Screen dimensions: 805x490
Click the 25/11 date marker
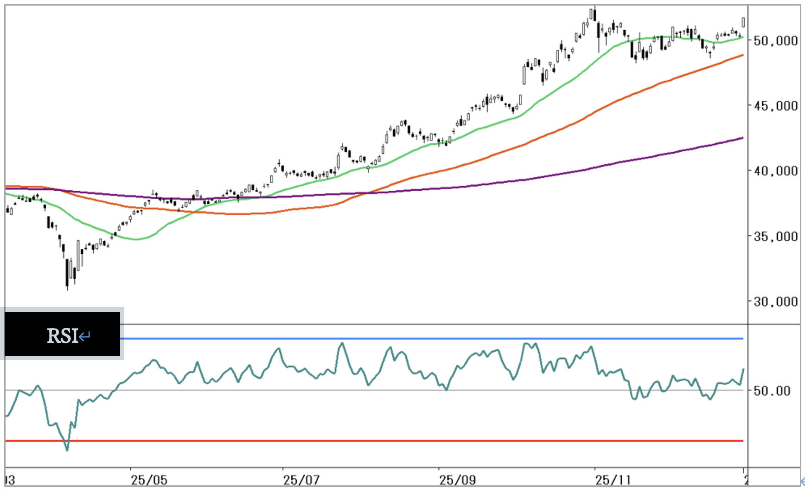(x=613, y=480)
